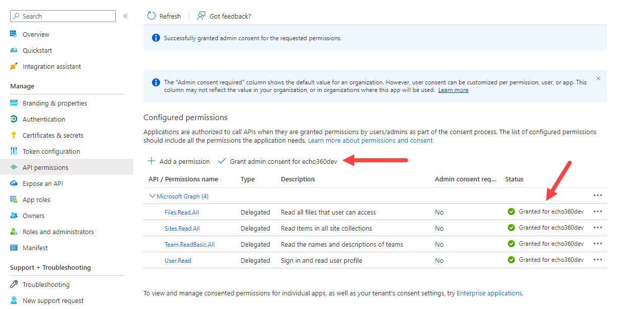This screenshot has width=617, height=309.
Task: Click the New support request icon
Action: [x=14, y=300]
